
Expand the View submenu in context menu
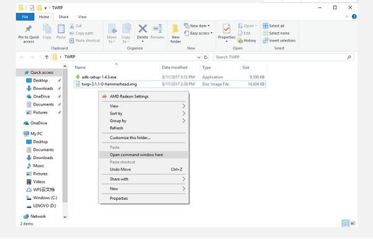pos(144,106)
